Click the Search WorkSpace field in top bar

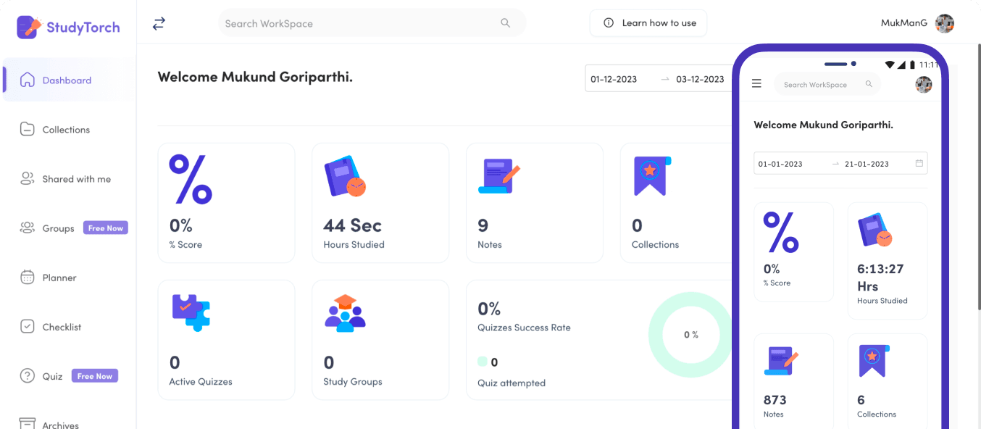tap(372, 23)
